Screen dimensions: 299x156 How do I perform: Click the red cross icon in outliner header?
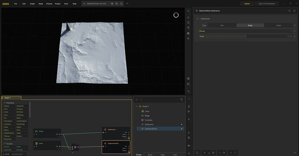(141, 99)
